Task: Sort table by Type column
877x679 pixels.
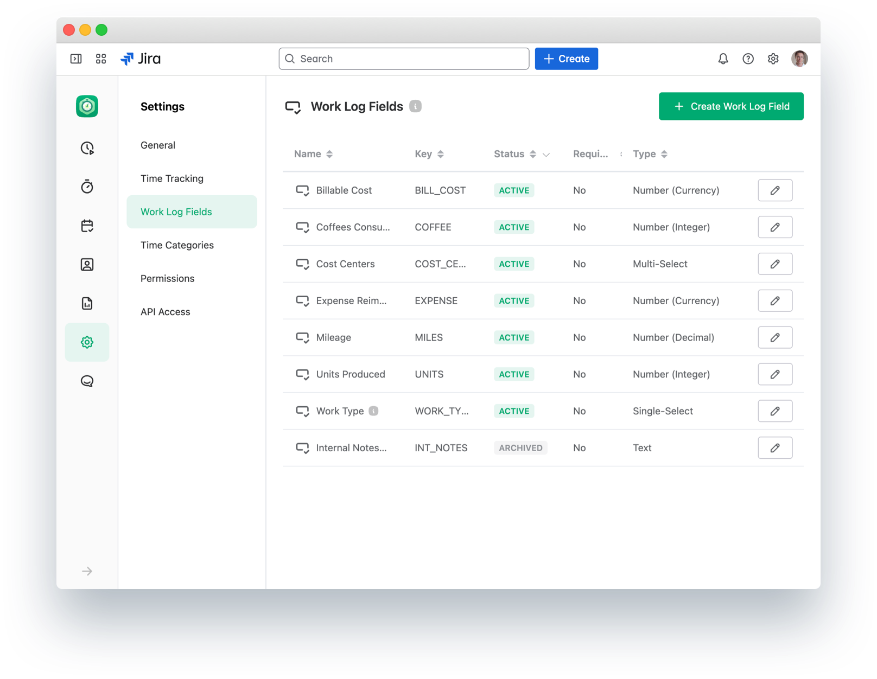Action: (x=664, y=154)
